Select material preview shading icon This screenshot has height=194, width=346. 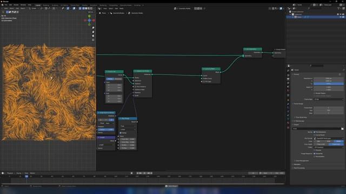pos(89,9)
